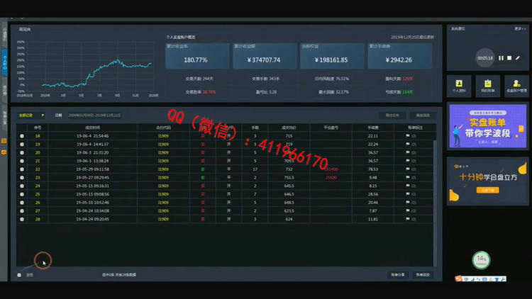
Task: Click the 180.77% cumulative return card
Action: click(196, 56)
